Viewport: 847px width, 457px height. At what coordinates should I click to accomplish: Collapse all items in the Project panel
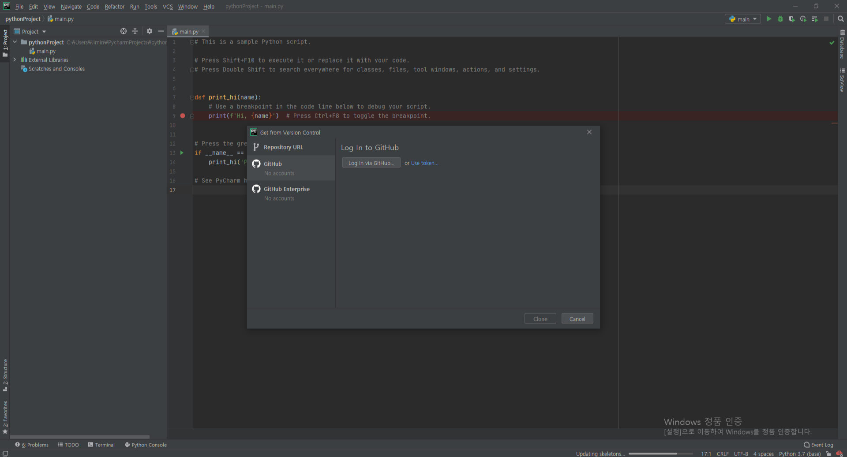(135, 31)
